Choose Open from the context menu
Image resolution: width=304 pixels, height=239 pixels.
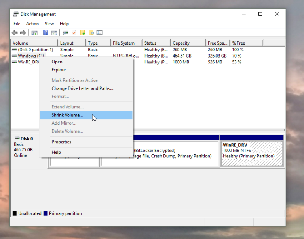point(86,62)
